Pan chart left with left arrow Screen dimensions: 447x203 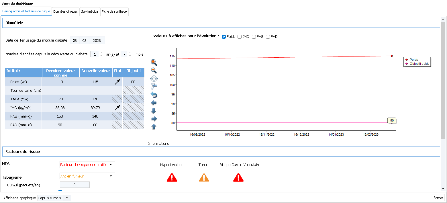point(154,103)
